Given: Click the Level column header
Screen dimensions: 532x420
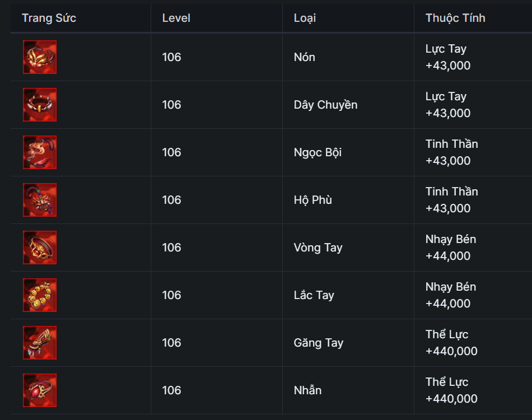Looking at the screenshot, I should [x=176, y=18].
